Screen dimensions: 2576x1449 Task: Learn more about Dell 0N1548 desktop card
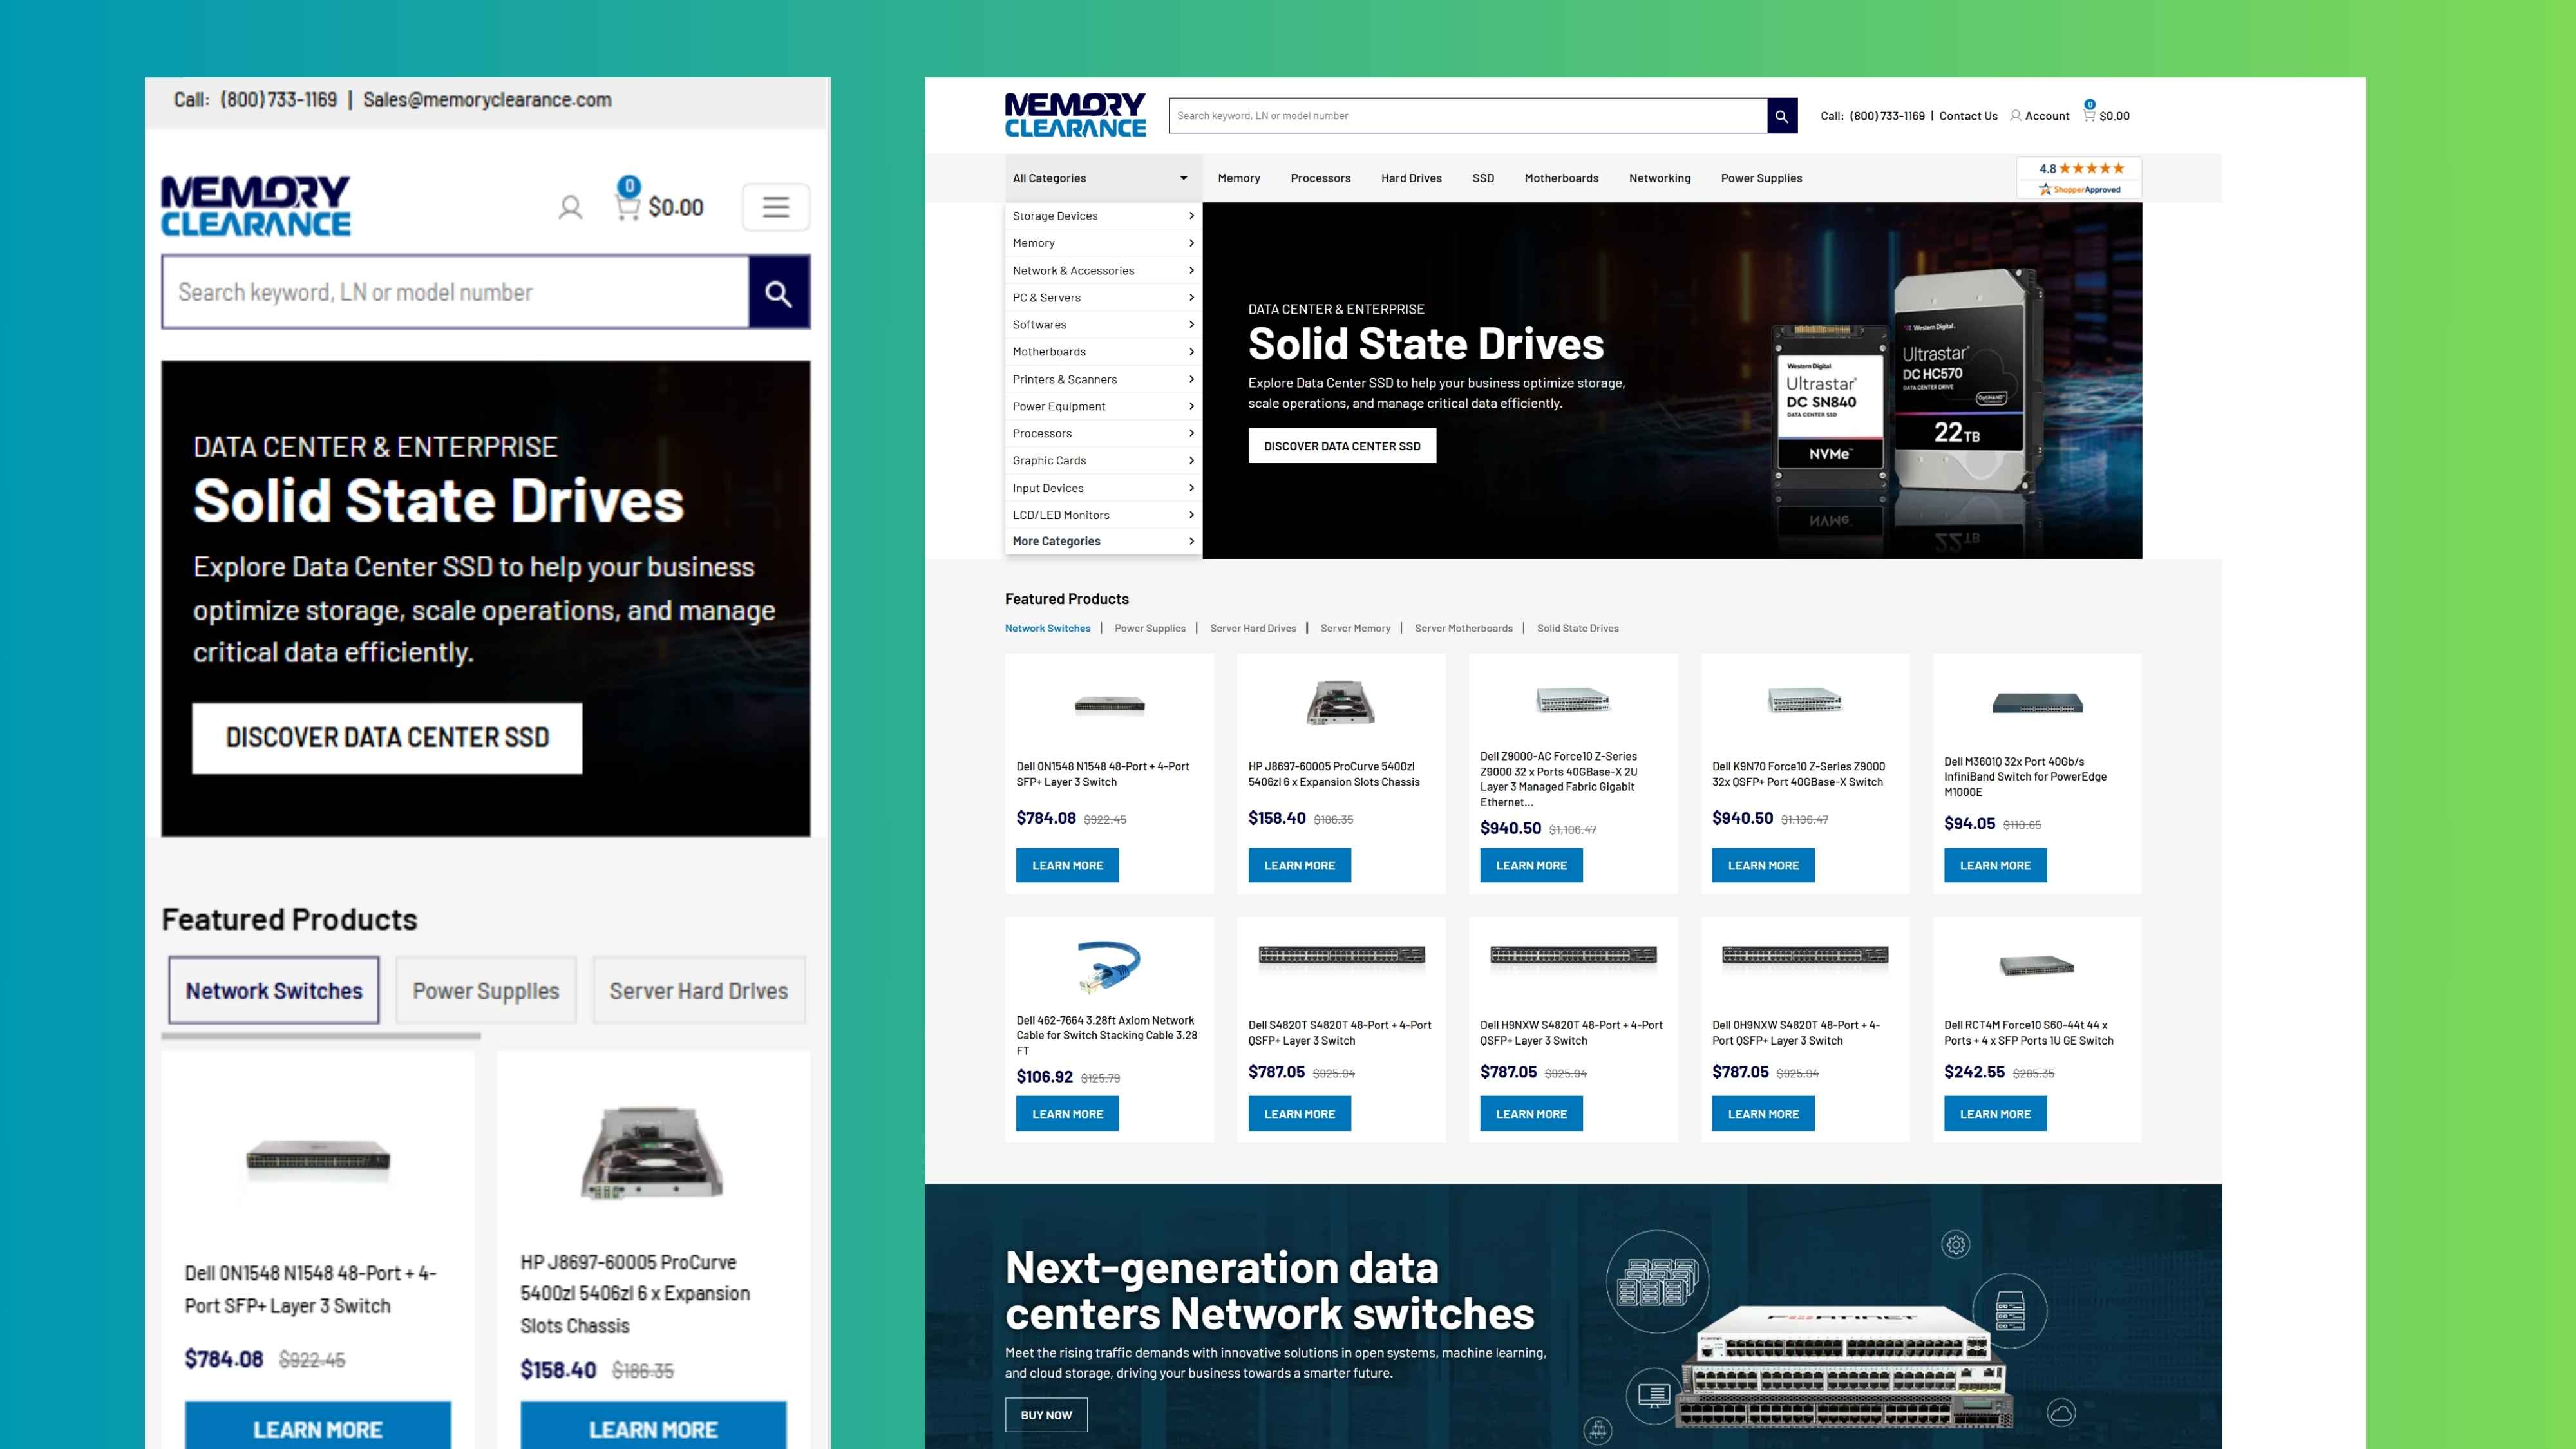[x=1067, y=865]
